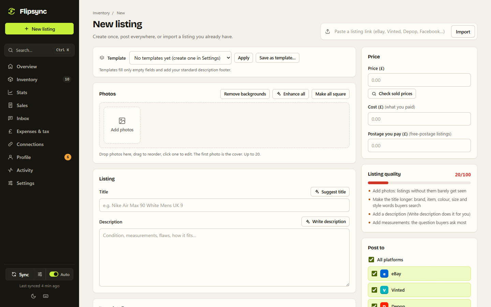Screen dimensions: 491x307
Task: Open Activity page
Action: pyautogui.click(x=40, y=170)
